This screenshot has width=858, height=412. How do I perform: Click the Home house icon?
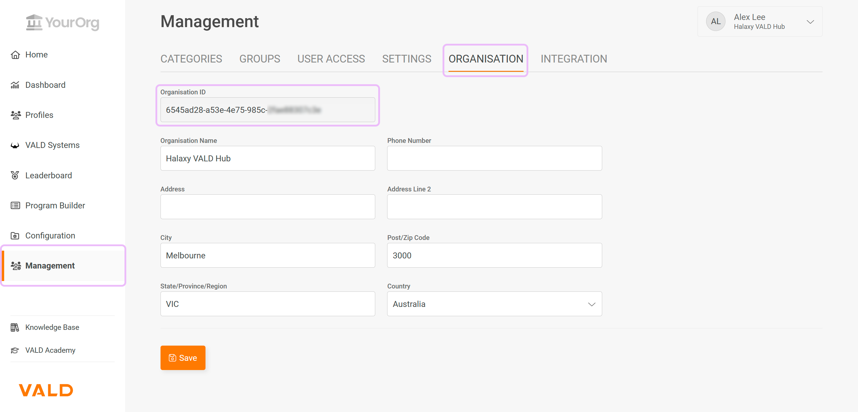click(x=15, y=54)
